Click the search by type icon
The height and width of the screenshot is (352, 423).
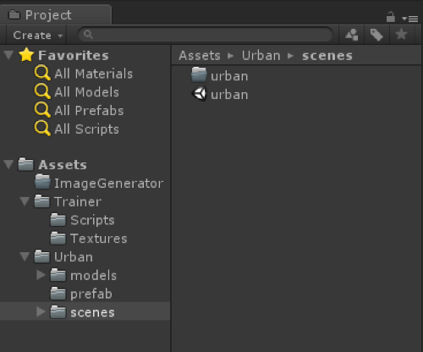click(x=352, y=35)
